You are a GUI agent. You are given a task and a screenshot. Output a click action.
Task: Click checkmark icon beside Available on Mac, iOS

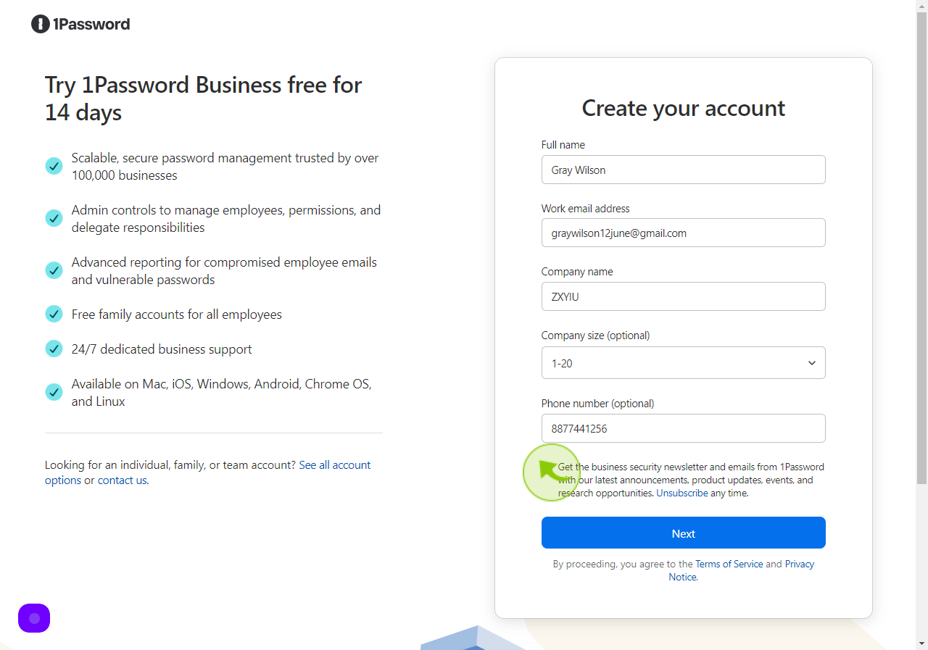54,392
